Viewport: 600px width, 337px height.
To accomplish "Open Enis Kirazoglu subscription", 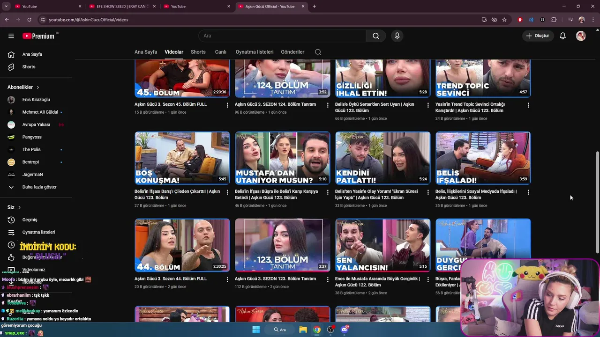I will tap(36, 100).
